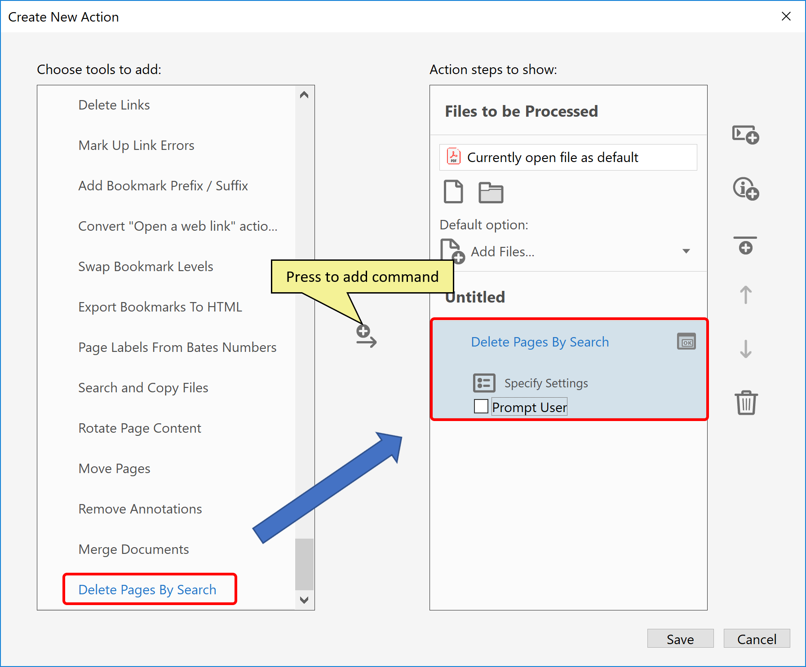The image size is (806, 667).
Task: Delete the selected step using trash icon
Action: [x=746, y=403]
